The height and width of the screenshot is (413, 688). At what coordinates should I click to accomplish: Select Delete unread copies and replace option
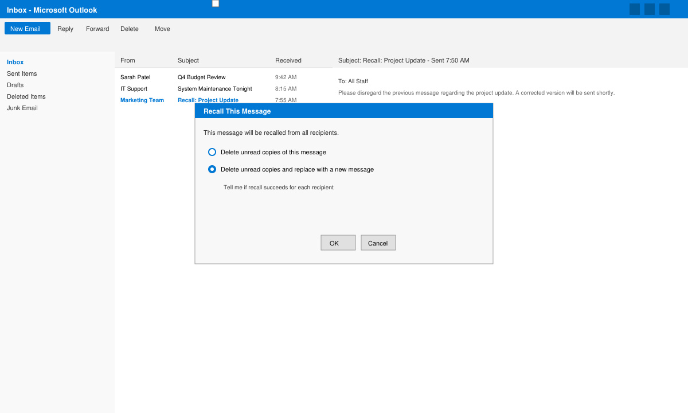212,169
